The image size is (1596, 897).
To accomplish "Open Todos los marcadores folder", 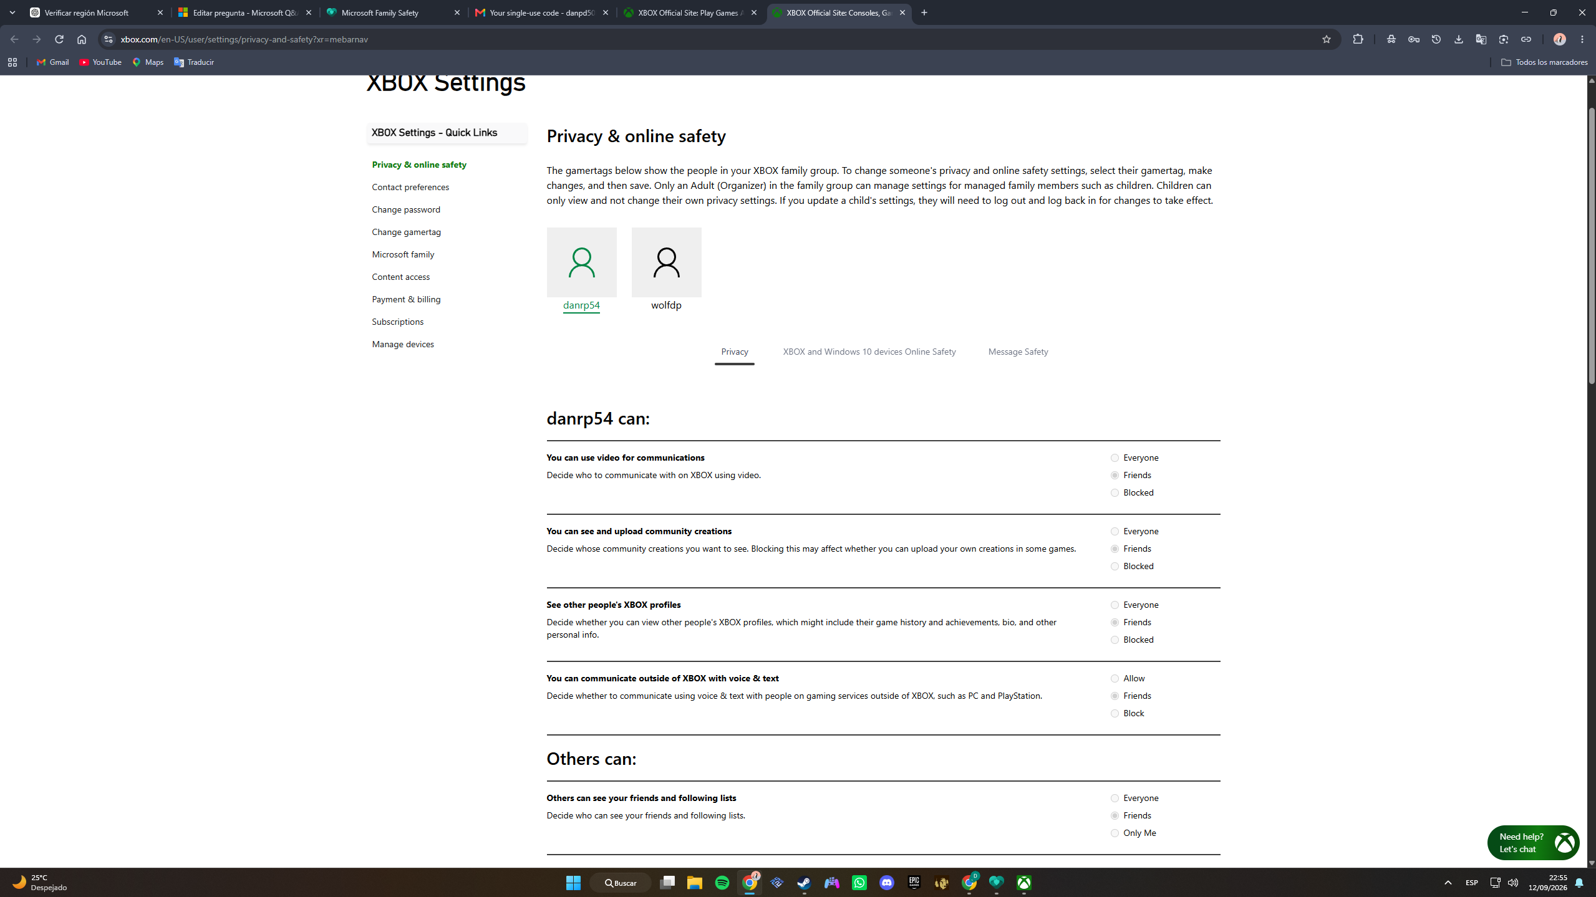I will pyautogui.click(x=1544, y=62).
